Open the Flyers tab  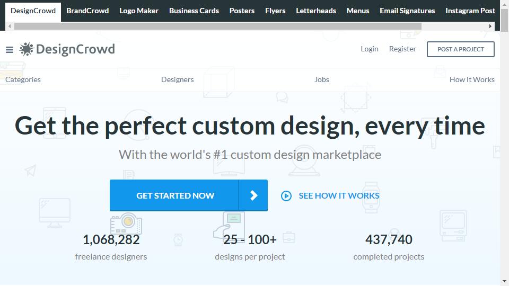coord(275,11)
